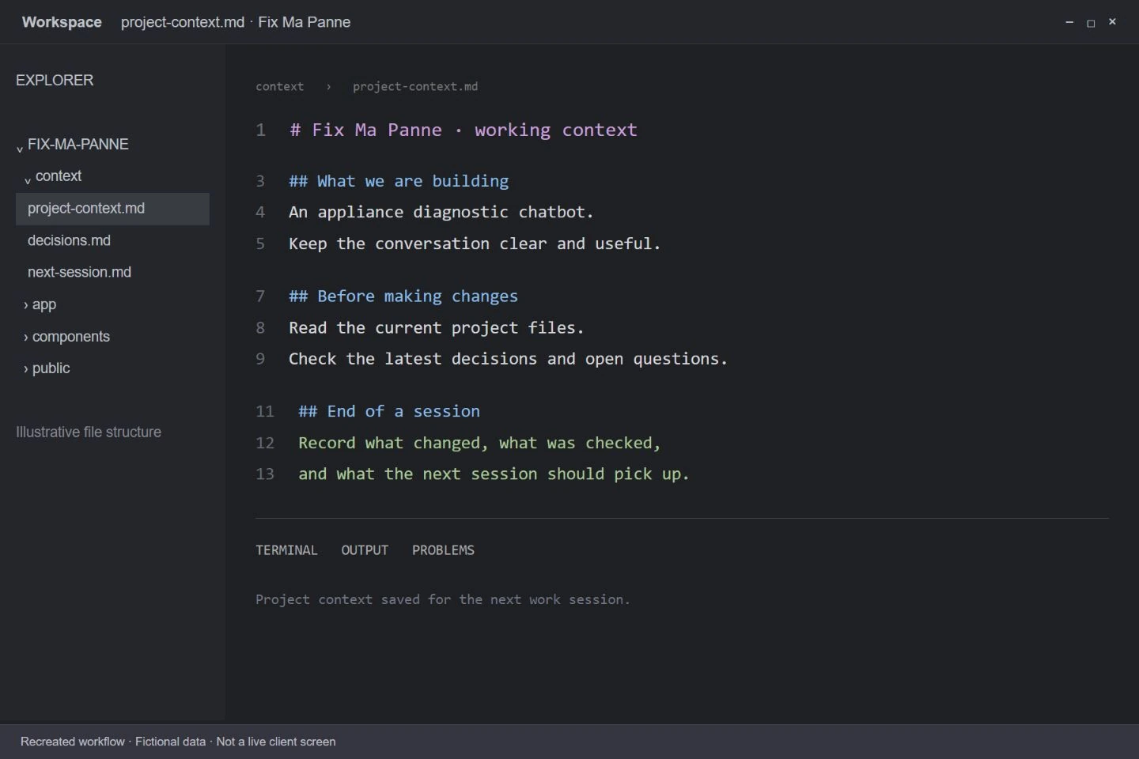Switch to the PROBLEMS tab

point(443,550)
